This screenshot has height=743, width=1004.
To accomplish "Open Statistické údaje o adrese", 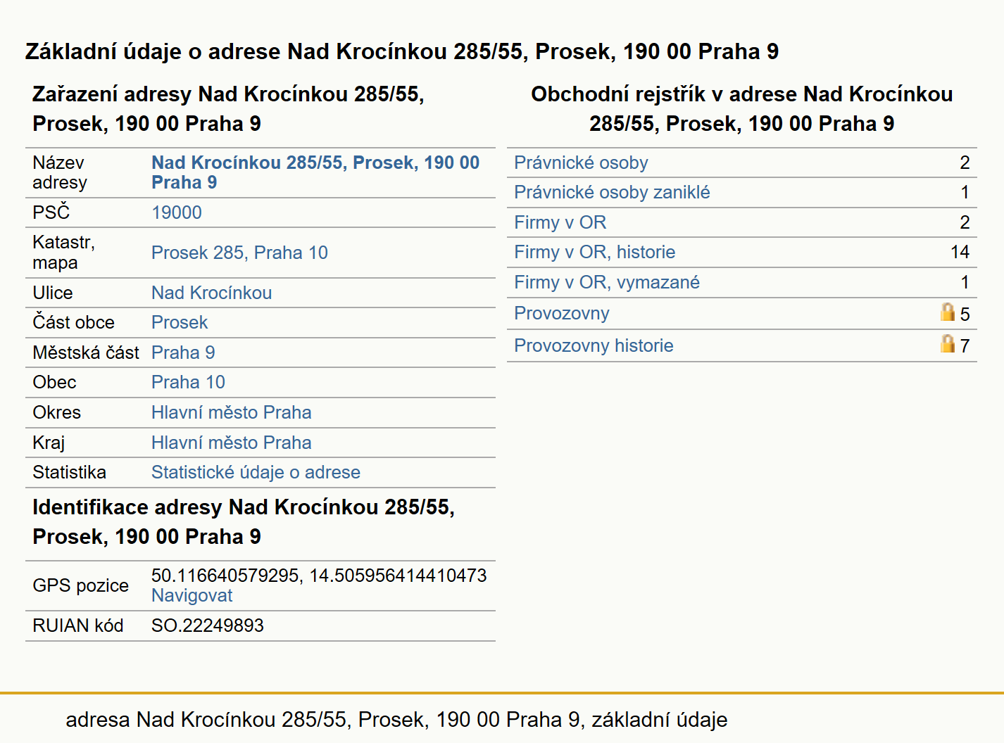I will (x=256, y=472).
